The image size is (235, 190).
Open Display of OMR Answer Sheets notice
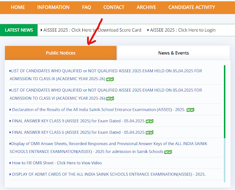(x=108, y=147)
